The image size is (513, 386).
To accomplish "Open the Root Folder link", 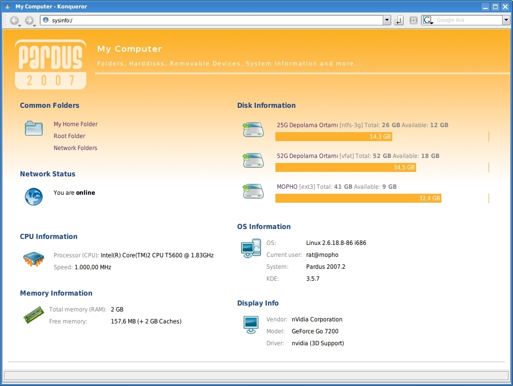I will click(x=70, y=136).
